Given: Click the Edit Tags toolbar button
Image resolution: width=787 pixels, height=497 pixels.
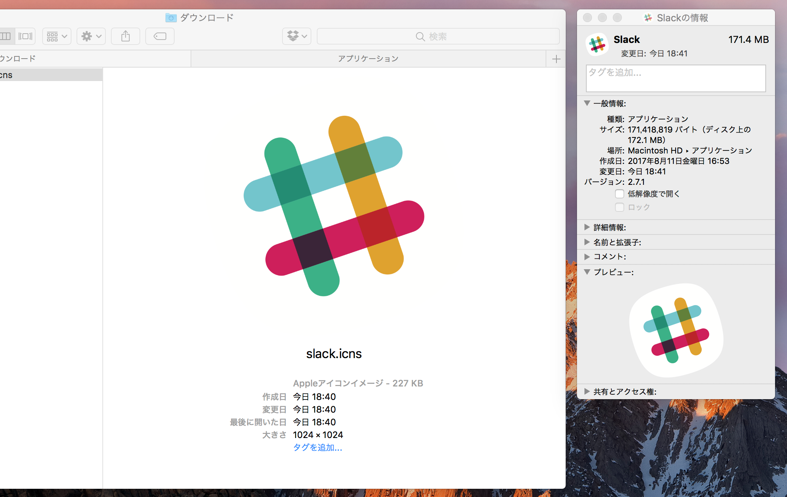Looking at the screenshot, I should (160, 36).
